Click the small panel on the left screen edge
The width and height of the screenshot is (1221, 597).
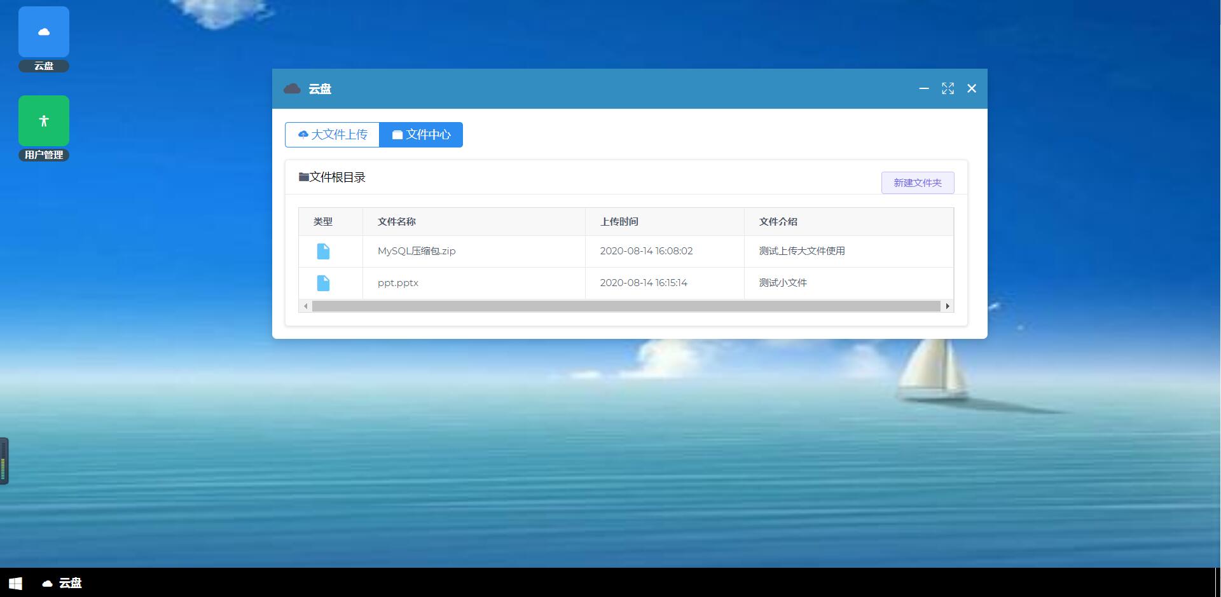[x=4, y=462]
